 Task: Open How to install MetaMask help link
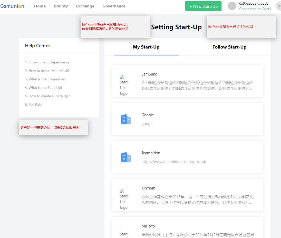tap(47, 71)
